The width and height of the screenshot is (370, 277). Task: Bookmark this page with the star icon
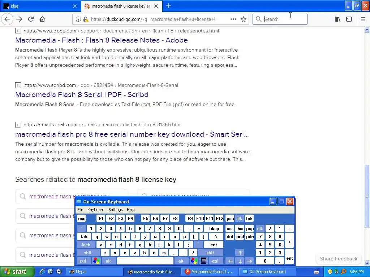(244, 19)
